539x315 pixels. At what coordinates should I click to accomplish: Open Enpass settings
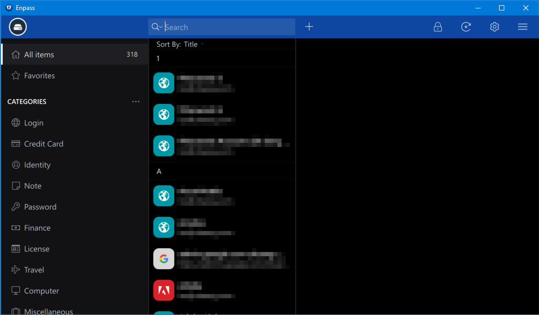tap(494, 26)
